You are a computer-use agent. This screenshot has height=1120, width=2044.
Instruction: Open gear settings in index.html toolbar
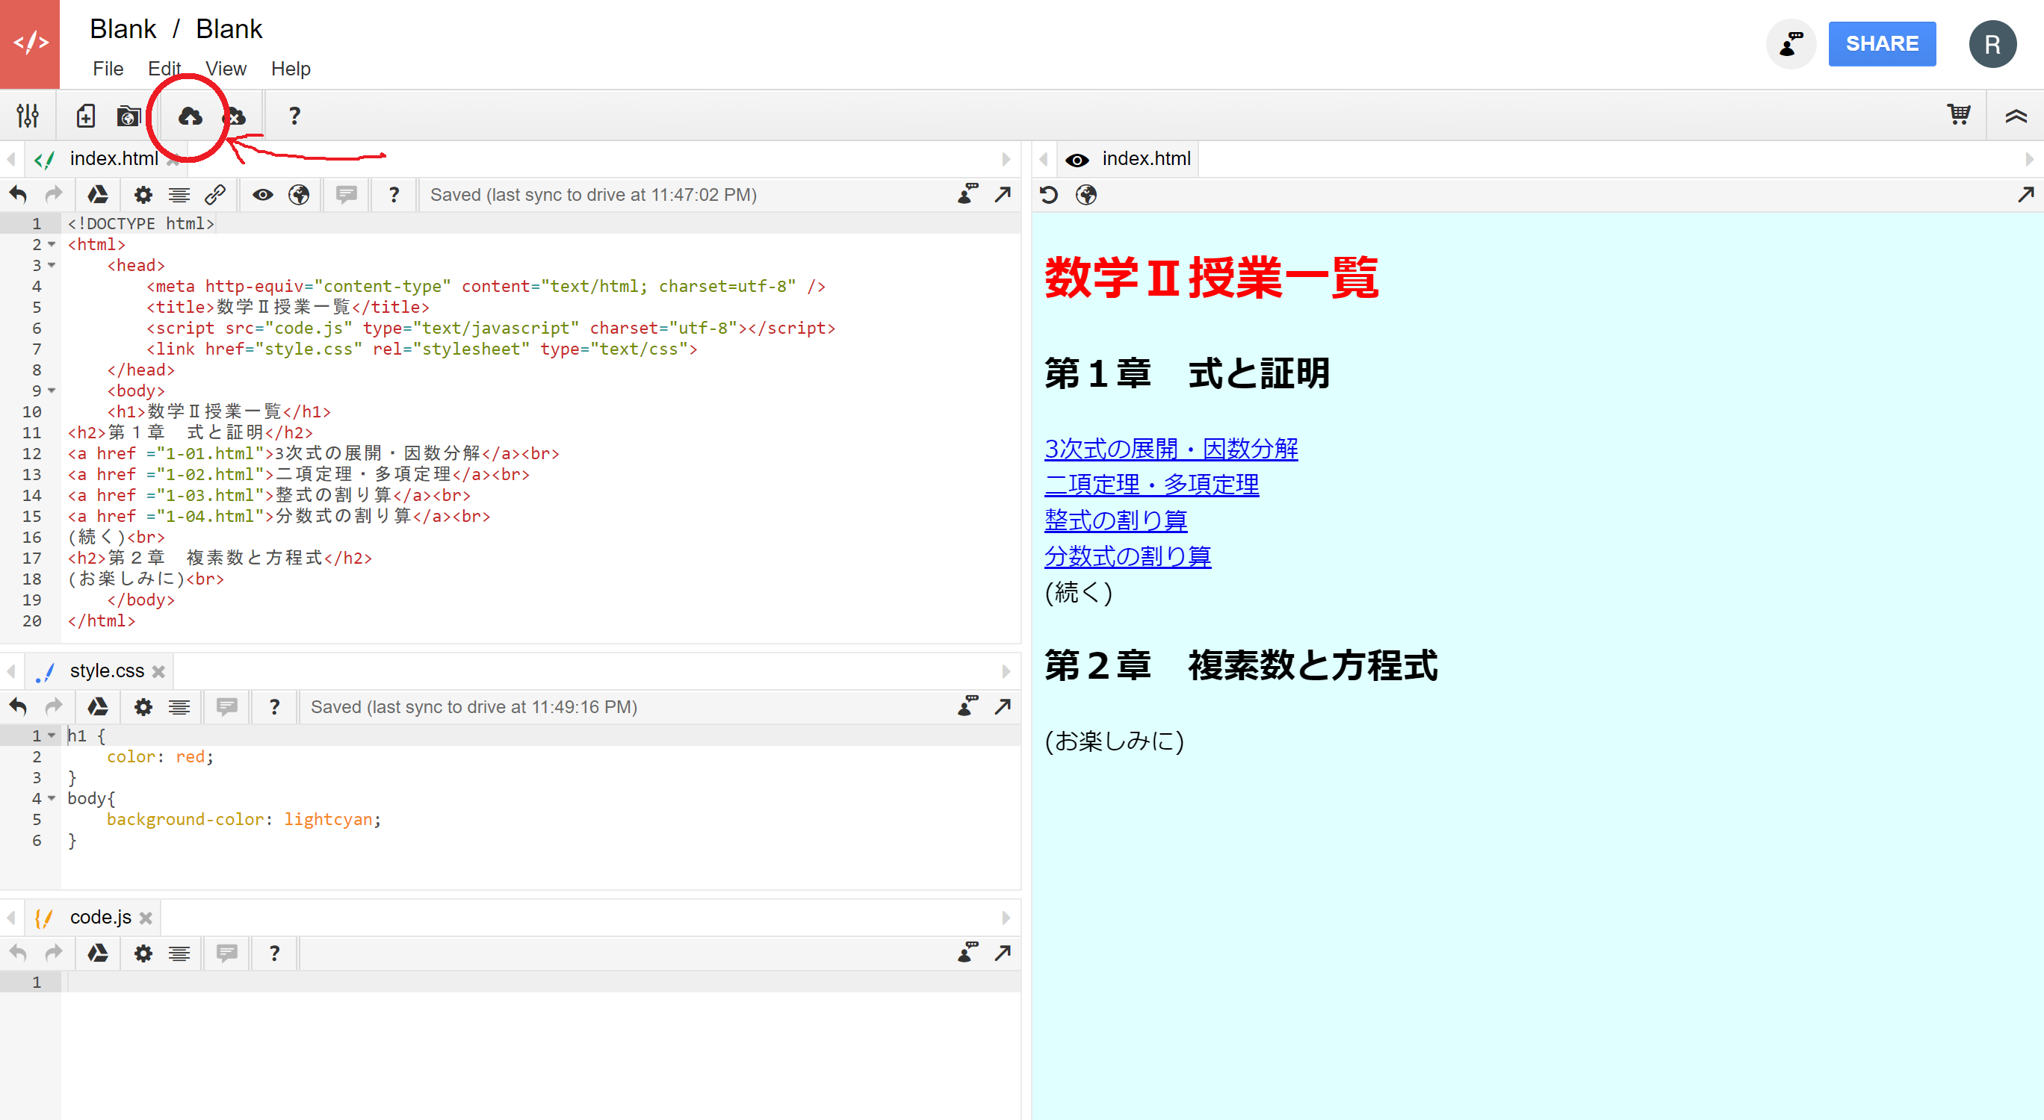pos(143,195)
